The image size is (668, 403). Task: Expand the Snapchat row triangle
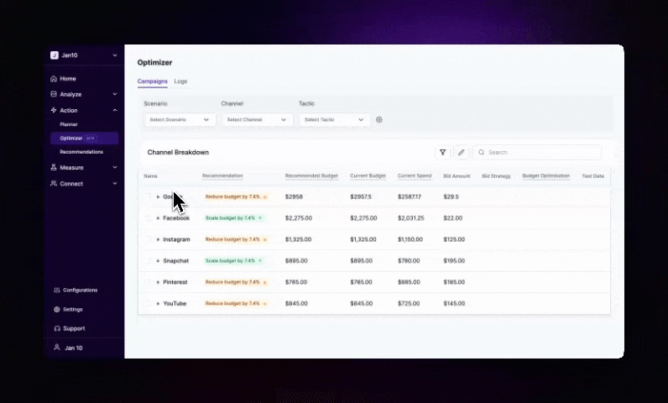click(x=158, y=261)
